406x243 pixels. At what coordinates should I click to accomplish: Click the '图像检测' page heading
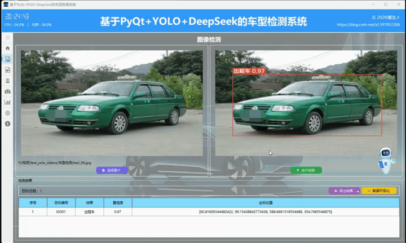pos(209,39)
